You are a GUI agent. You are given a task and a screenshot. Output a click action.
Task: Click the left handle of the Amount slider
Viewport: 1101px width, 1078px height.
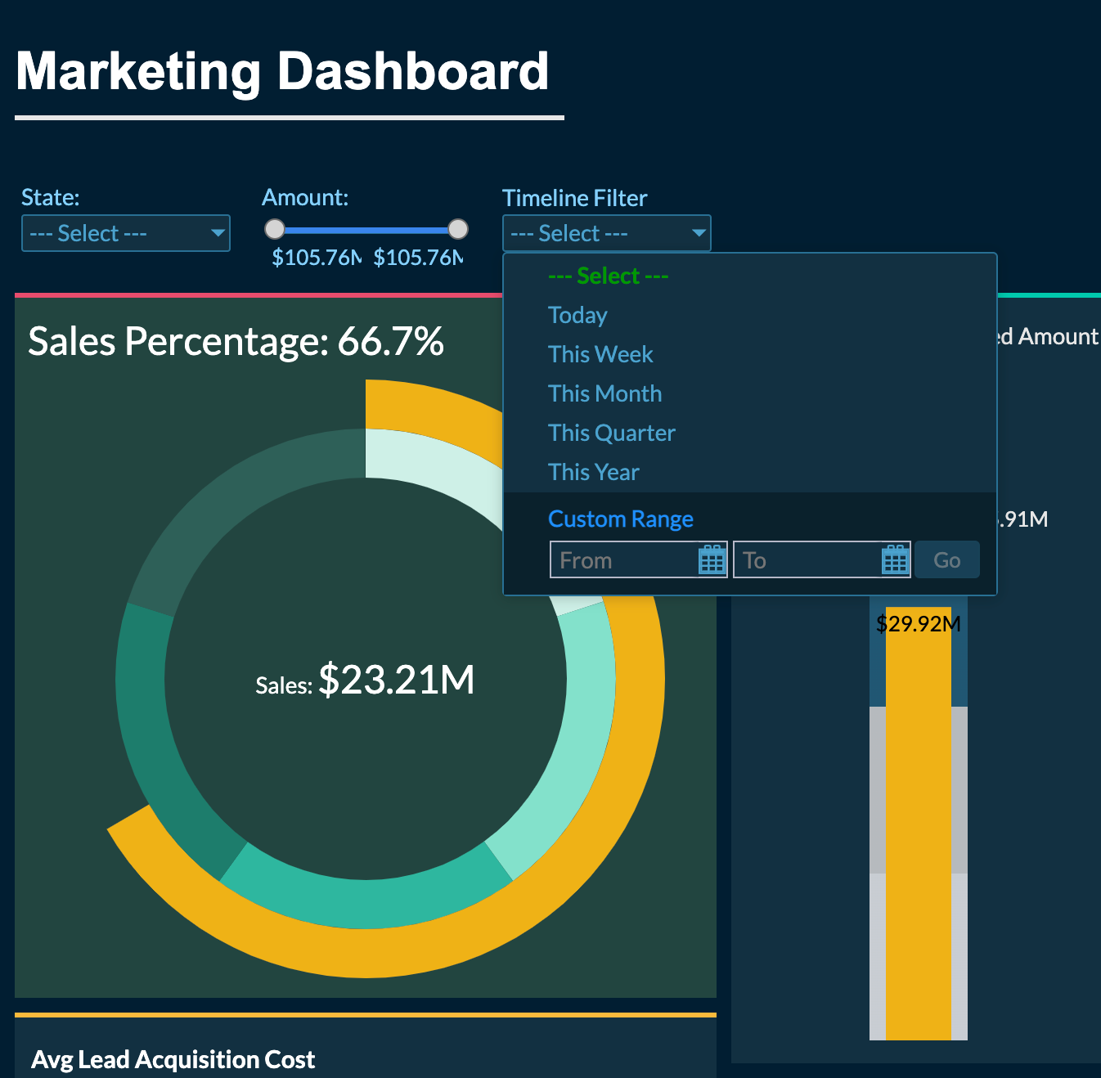275,230
